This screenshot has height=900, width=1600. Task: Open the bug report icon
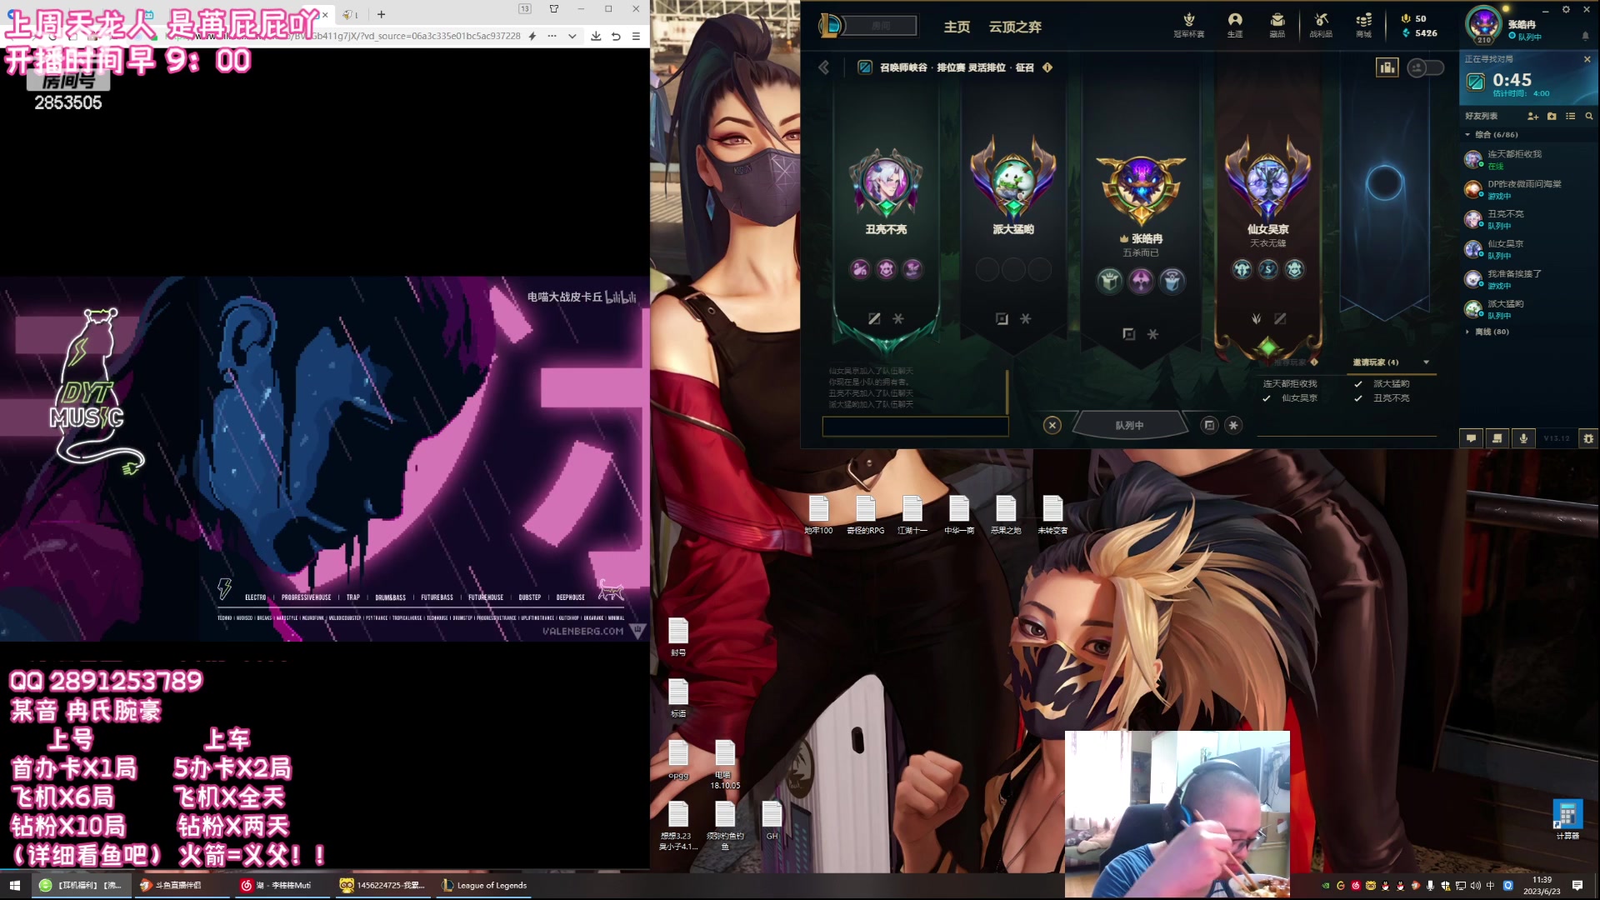[x=1588, y=438]
